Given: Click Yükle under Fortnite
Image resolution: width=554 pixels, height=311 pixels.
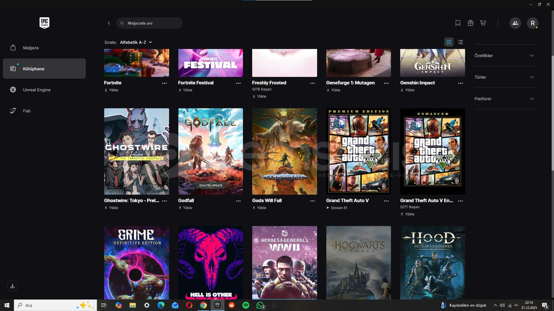Looking at the screenshot, I should click(111, 90).
